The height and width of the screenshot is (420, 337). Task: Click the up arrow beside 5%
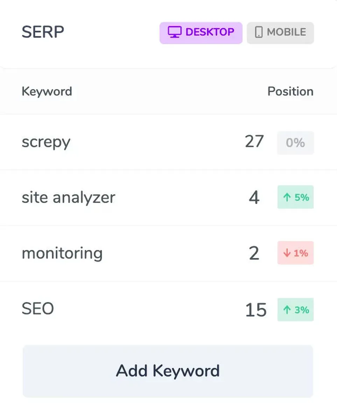287,198
